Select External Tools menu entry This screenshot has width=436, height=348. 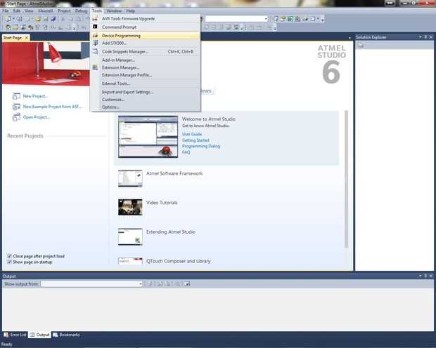coord(145,83)
